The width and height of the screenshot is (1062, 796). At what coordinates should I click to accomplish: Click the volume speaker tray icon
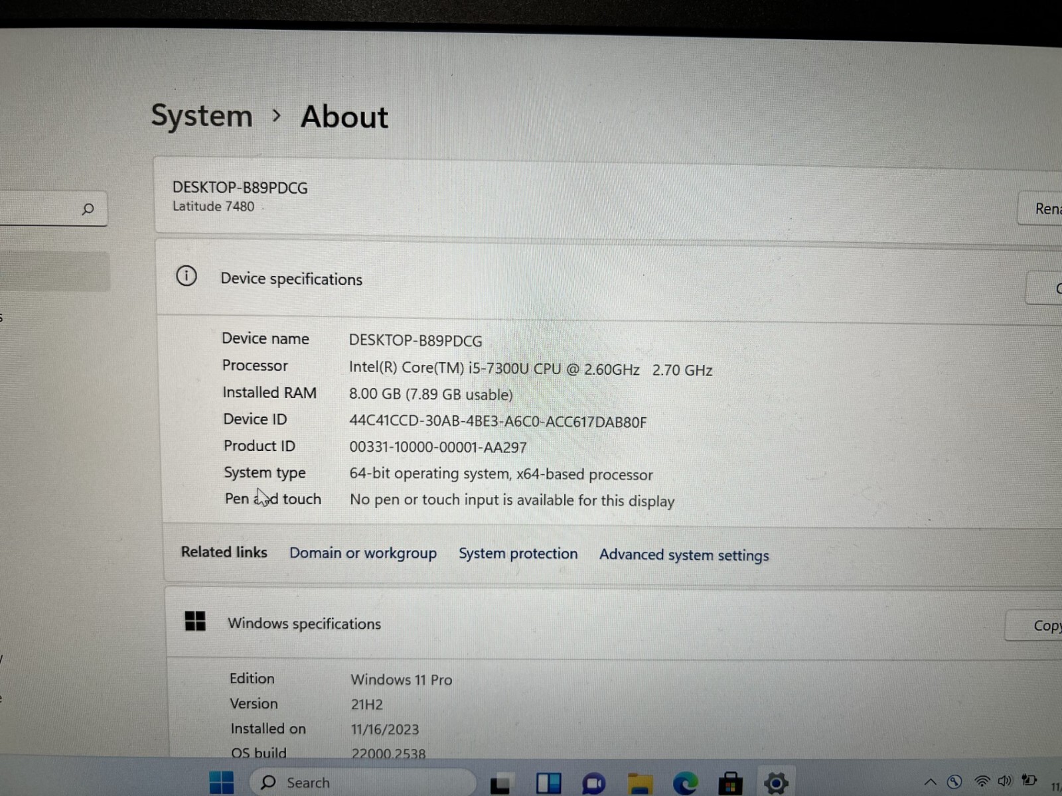pyautogui.click(x=1005, y=781)
